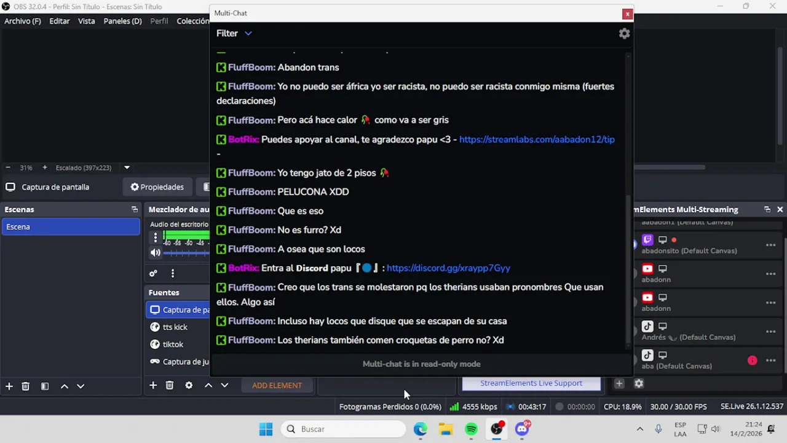This screenshot has height=443, width=787.
Task: Zoom in preview with plus button
Action: click(x=44, y=167)
